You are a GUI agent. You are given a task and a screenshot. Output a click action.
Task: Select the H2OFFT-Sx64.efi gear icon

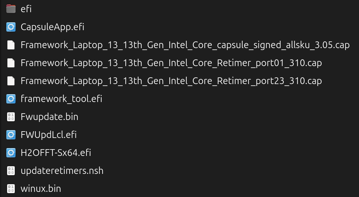[11, 153]
